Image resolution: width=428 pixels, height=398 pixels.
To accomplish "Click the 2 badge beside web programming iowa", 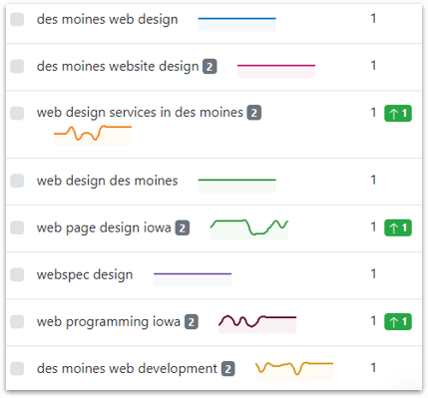I will 192,322.
